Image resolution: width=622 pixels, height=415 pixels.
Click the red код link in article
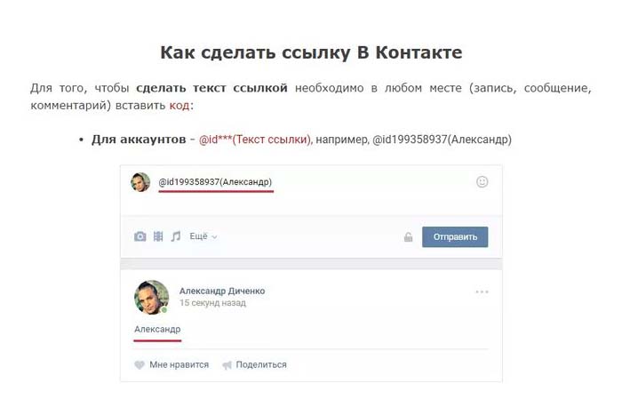(179, 106)
